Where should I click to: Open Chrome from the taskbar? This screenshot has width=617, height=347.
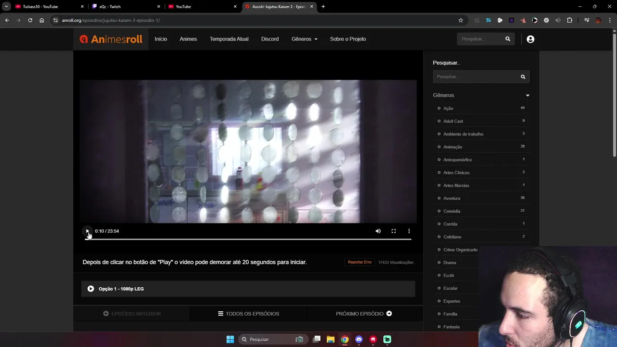[345, 339]
